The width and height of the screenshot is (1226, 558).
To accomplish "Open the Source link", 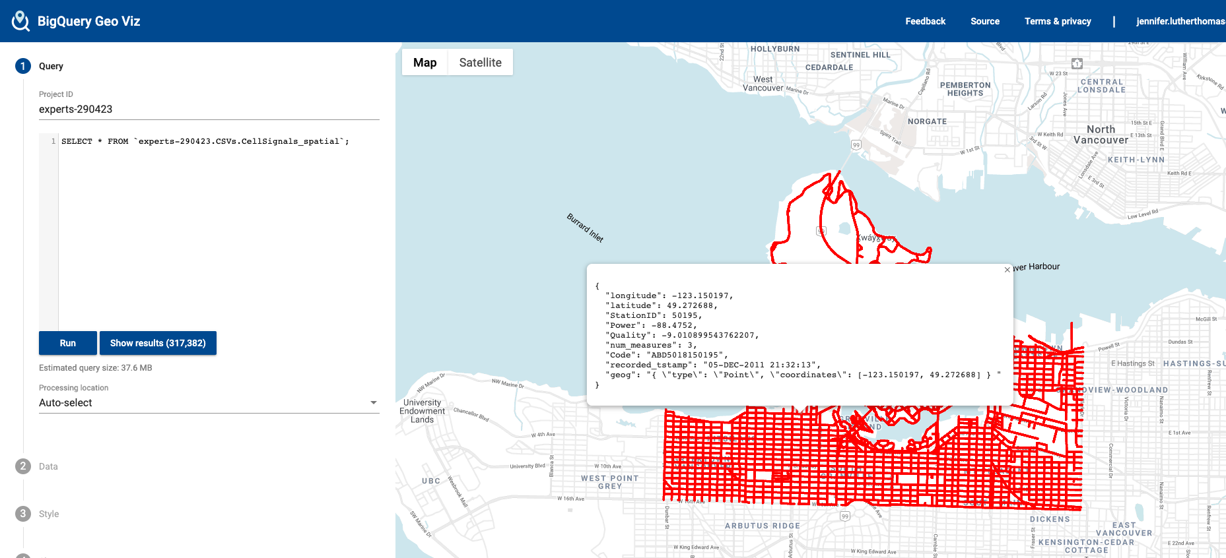I will pos(985,21).
